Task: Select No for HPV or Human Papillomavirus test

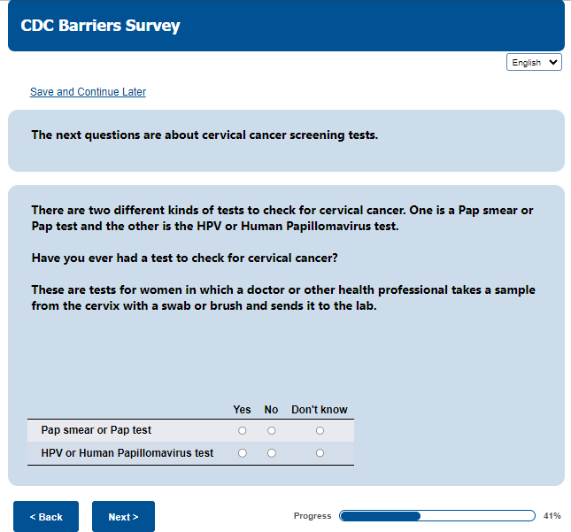Action: click(271, 453)
